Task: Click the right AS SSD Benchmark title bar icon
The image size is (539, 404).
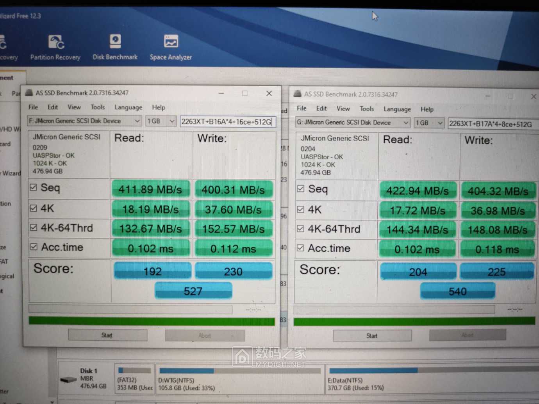Action: pos(298,94)
